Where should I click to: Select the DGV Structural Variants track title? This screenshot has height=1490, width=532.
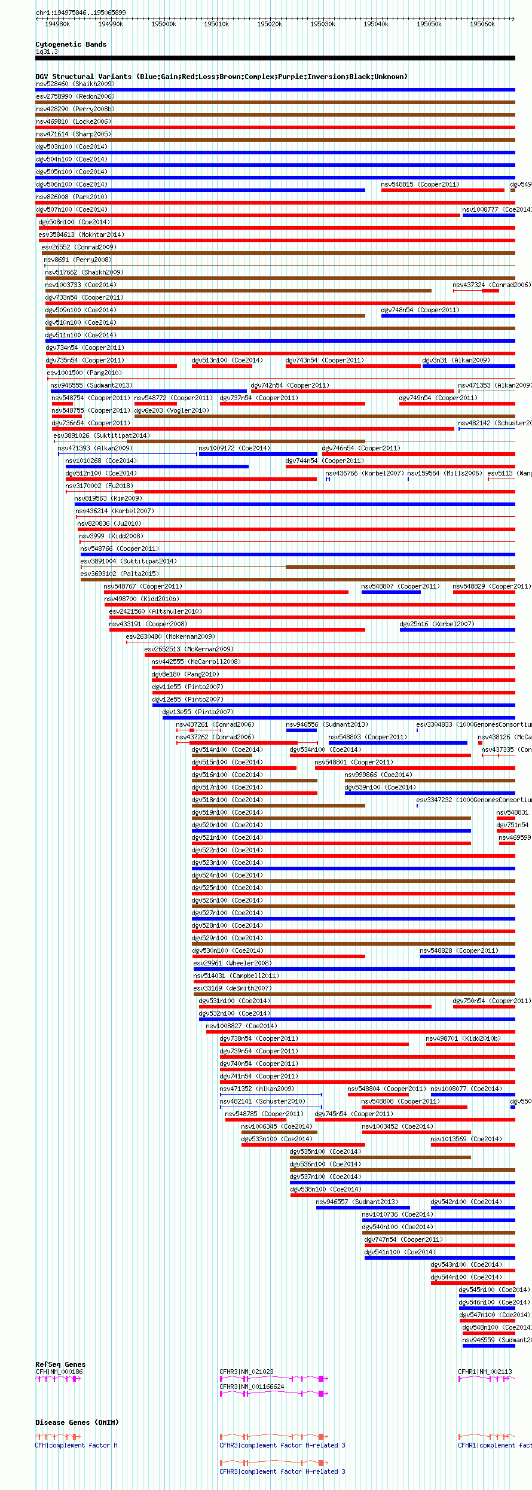tap(221, 77)
